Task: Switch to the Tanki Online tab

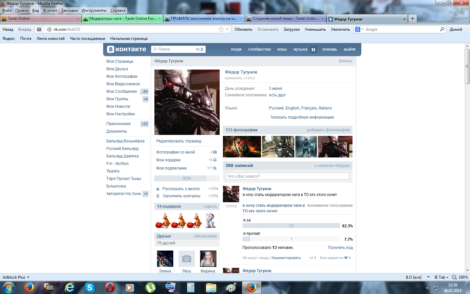Action: click(x=40, y=19)
